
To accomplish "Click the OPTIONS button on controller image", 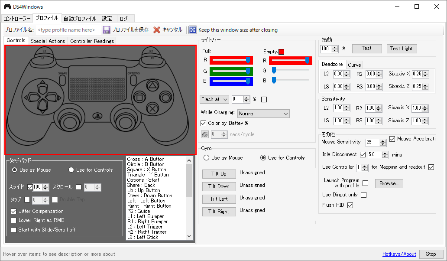I will click(133, 80).
